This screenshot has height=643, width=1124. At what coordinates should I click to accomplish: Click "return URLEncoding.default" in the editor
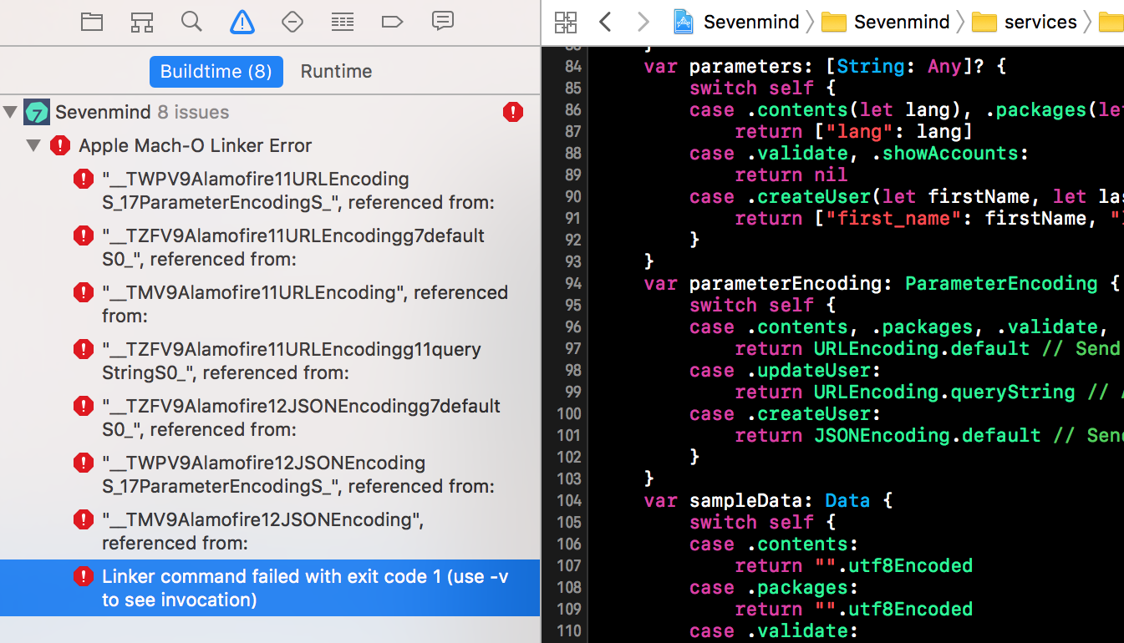coord(882,348)
